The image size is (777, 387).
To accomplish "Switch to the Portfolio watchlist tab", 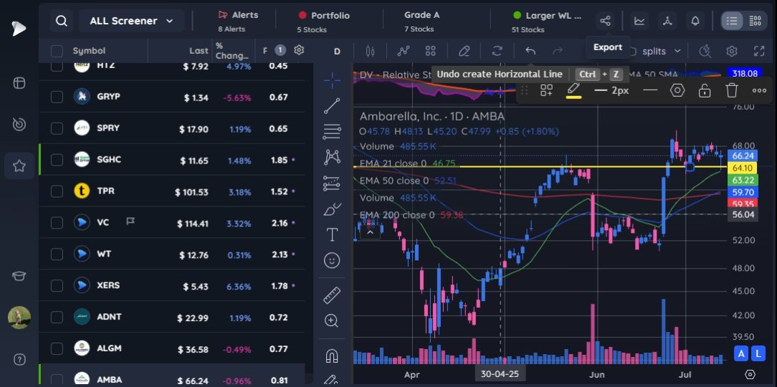I will point(323,21).
